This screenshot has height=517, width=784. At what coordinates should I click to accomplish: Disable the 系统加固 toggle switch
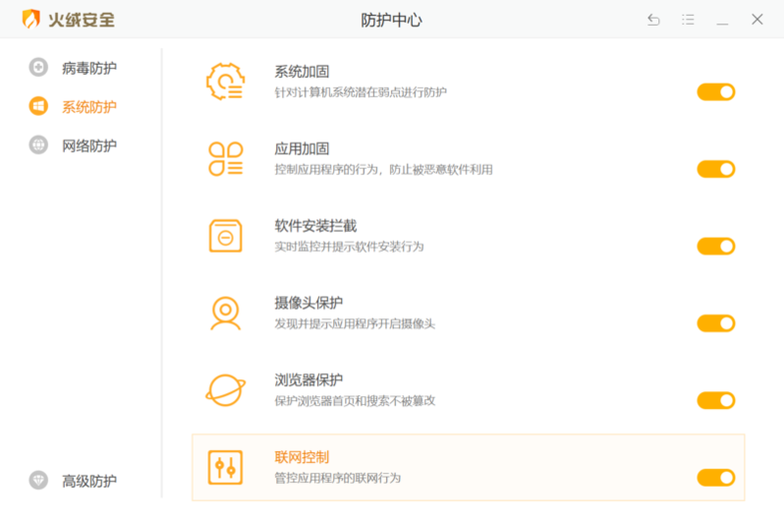click(715, 92)
